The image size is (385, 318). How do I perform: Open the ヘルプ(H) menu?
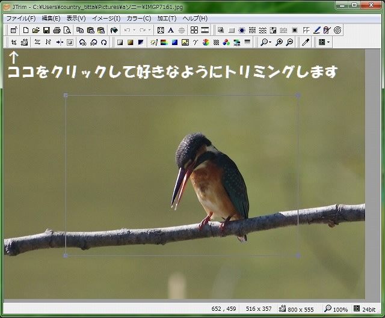pos(195,19)
